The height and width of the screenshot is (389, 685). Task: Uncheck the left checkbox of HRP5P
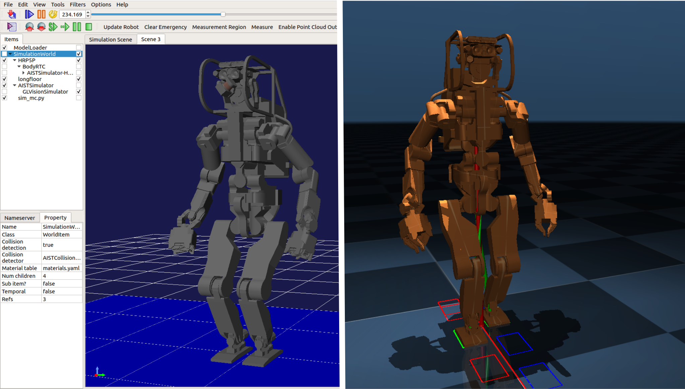[x=4, y=60]
